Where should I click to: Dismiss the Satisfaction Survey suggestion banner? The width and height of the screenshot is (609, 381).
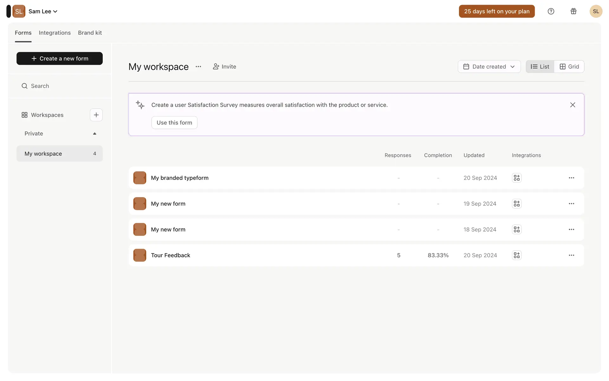573,105
